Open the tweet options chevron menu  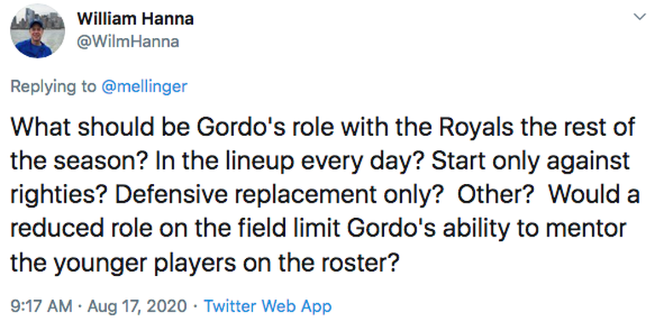tap(640, 17)
